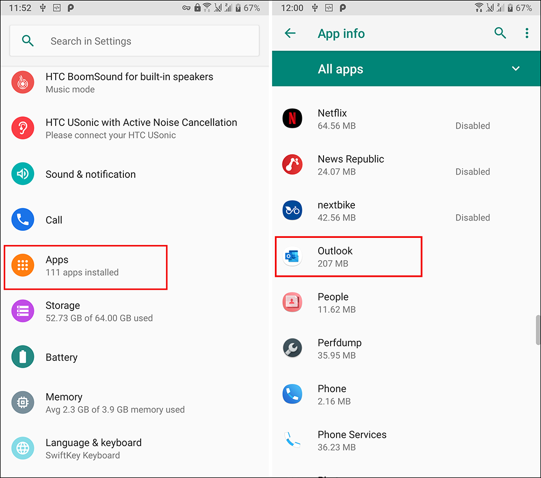Open HTC BoomSound for built-in speakers
Screen dimensions: 541x478
135,82
